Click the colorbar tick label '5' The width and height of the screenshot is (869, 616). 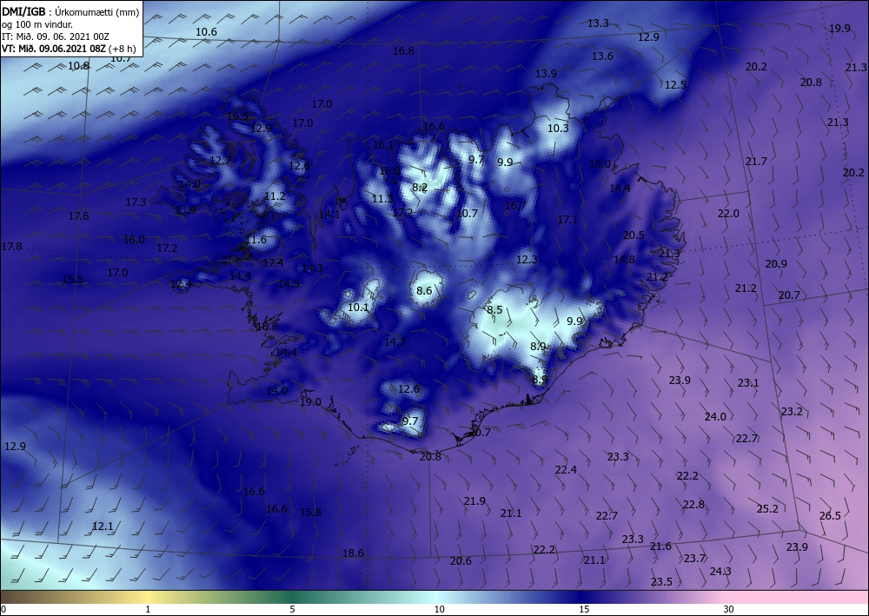coord(292,609)
